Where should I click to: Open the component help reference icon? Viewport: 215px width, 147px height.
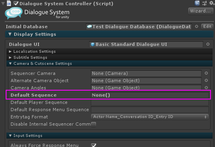[197, 3]
